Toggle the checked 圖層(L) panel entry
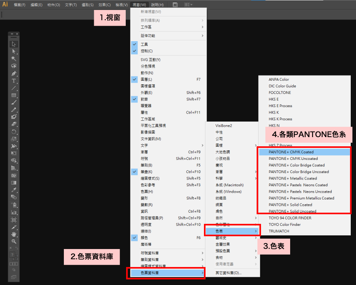The height and width of the screenshot is (285, 356). click(169, 80)
